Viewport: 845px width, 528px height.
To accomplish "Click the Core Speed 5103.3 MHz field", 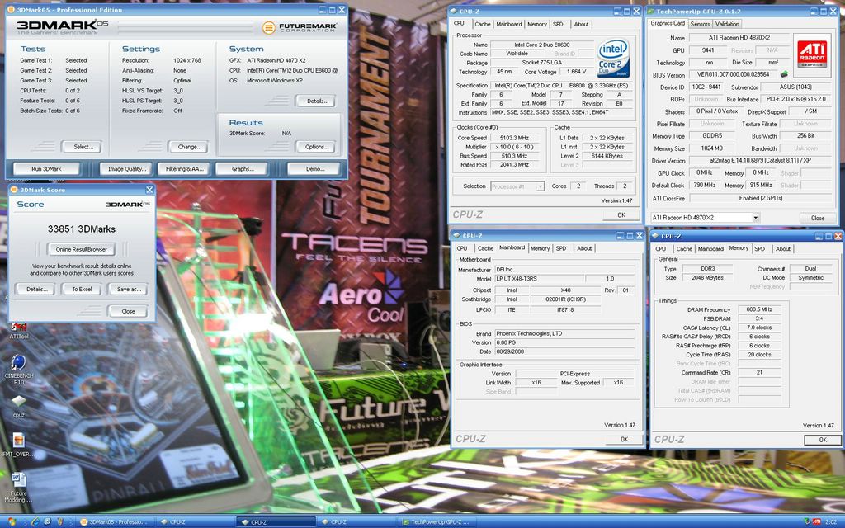I will (515, 138).
